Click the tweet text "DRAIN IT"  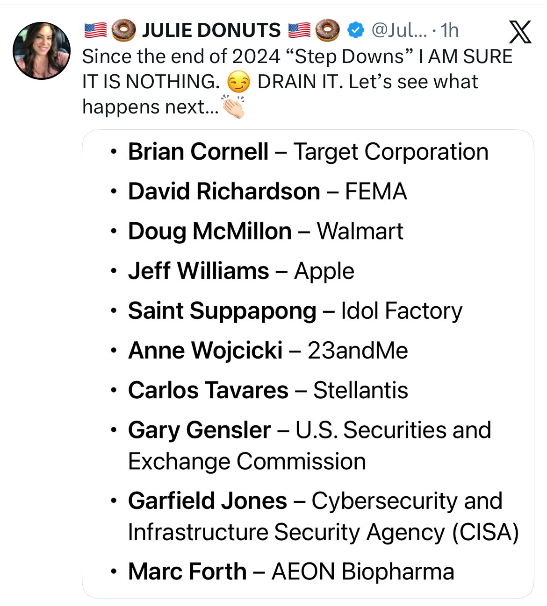300,82
